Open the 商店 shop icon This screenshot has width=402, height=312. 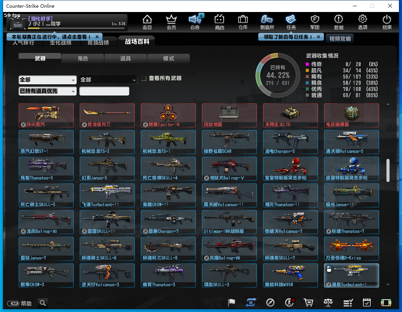(x=219, y=22)
